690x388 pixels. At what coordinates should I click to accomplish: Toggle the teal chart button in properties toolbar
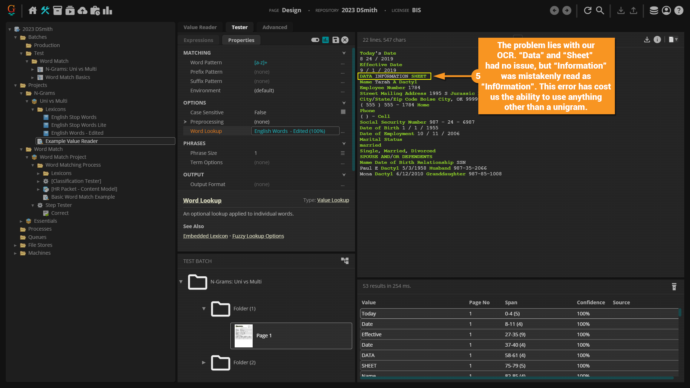pyautogui.click(x=326, y=40)
